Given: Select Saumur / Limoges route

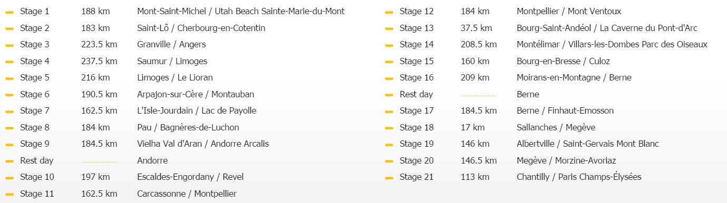Looking at the screenshot, I should click(x=172, y=61).
